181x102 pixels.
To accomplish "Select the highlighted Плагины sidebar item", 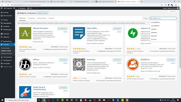I will [x=8, y=44].
